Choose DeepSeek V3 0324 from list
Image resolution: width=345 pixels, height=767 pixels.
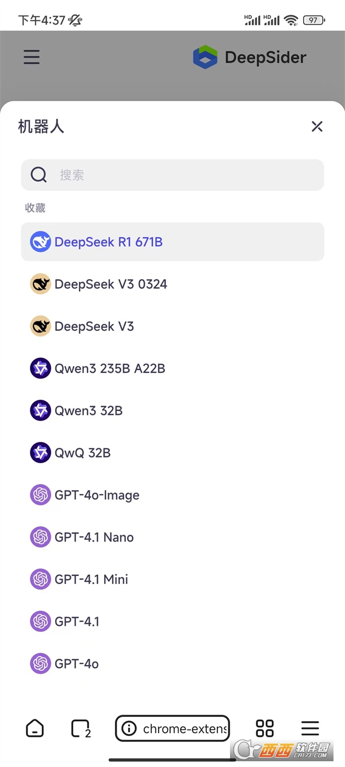click(110, 284)
